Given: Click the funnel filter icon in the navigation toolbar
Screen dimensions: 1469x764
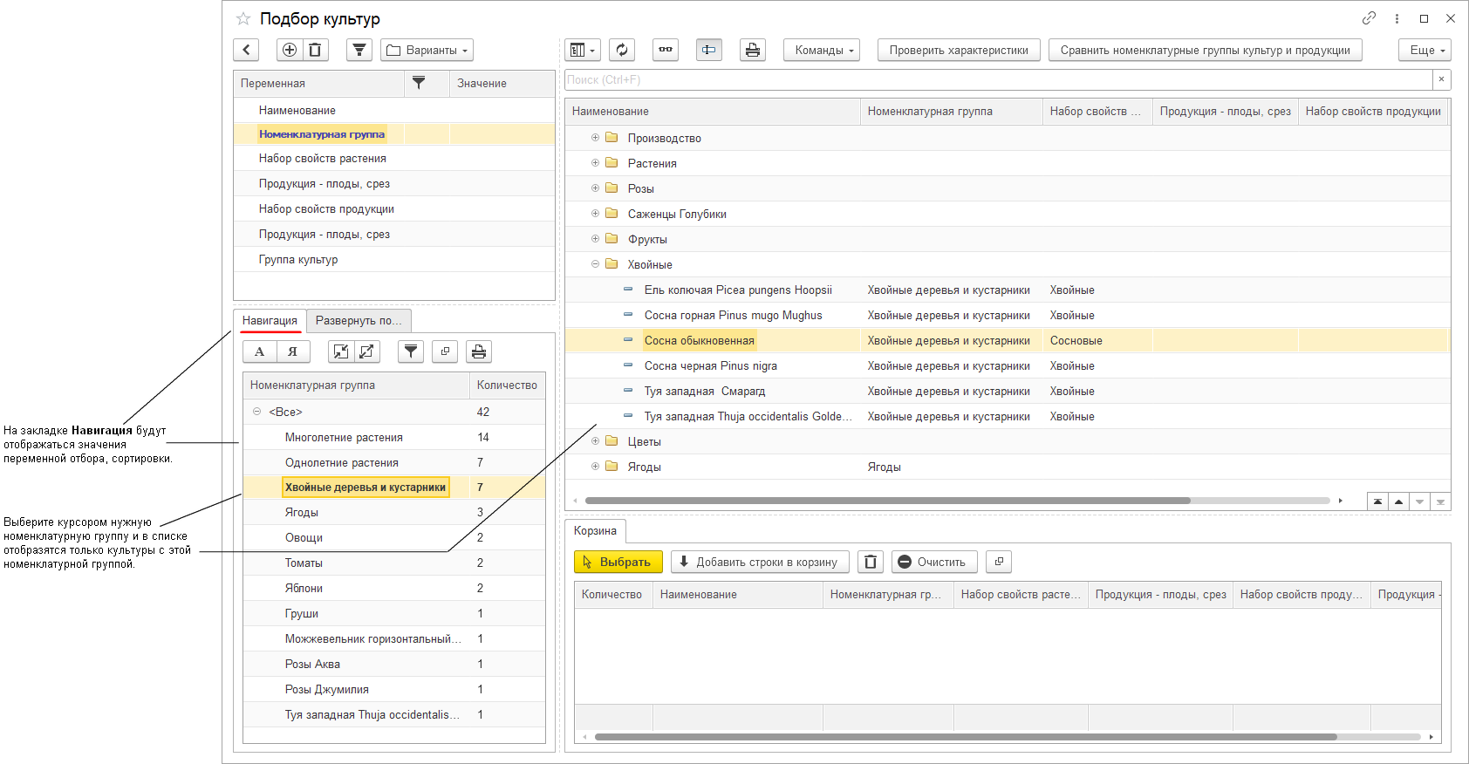Looking at the screenshot, I should pyautogui.click(x=411, y=351).
